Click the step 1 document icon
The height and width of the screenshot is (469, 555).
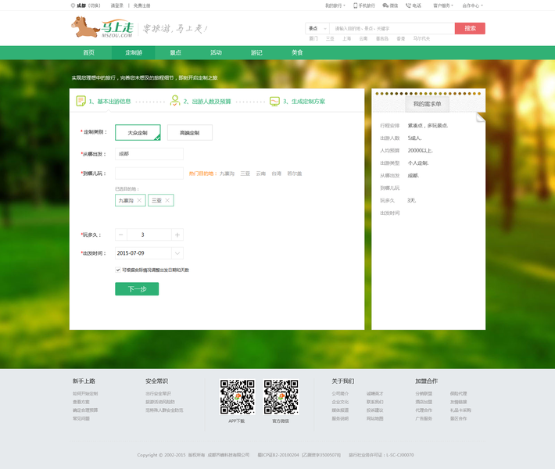coord(81,101)
